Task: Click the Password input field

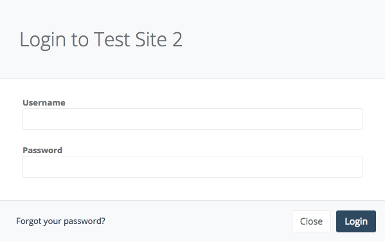Action: click(193, 167)
